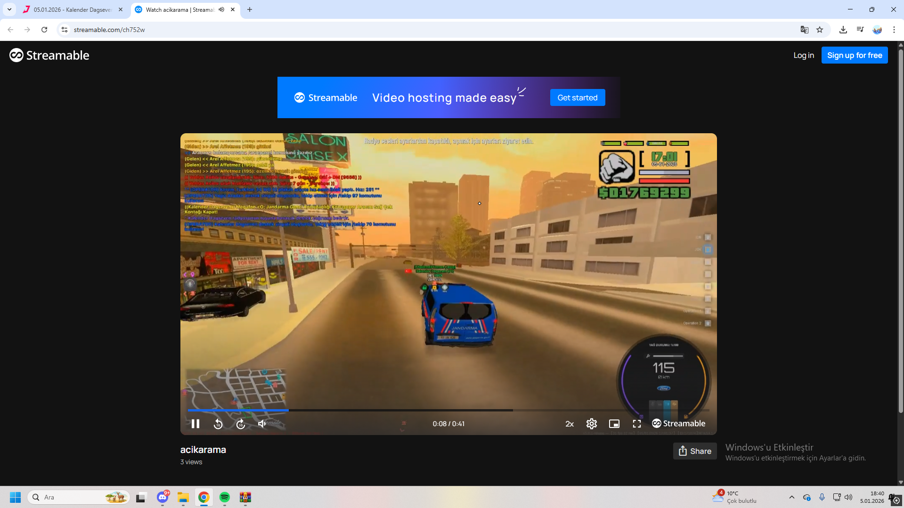Open Discord from the taskbar
Image resolution: width=904 pixels, height=508 pixels.
[x=163, y=497]
